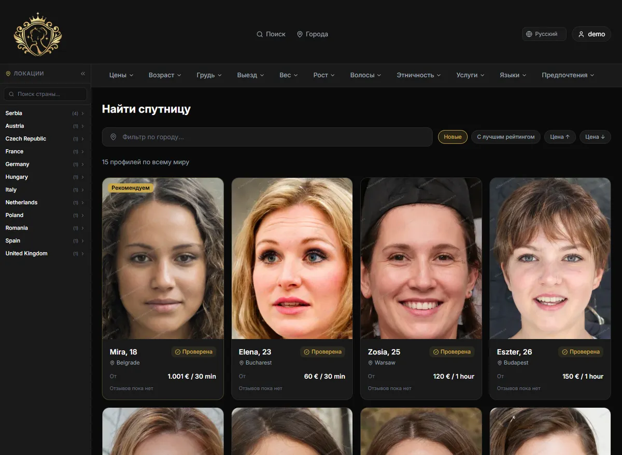Sort by price ascending Цена ↑

(560, 137)
